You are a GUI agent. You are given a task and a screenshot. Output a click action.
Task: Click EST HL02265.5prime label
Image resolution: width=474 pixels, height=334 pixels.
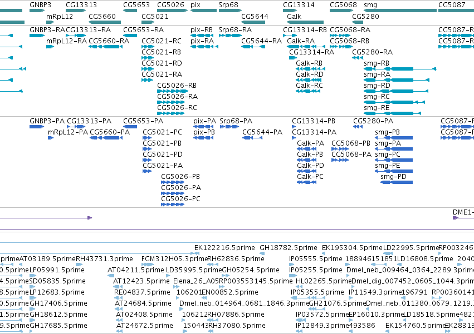(324, 282)
